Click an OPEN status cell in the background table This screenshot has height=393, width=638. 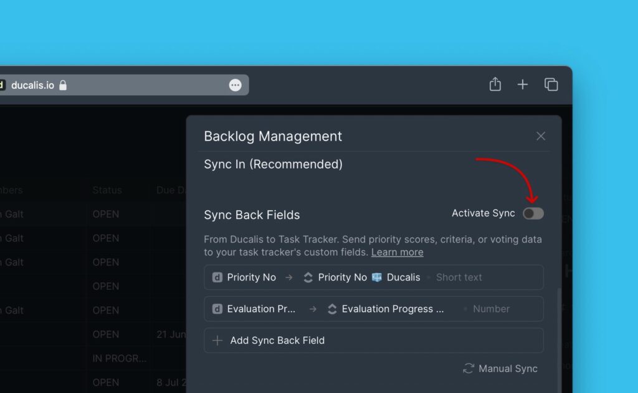pos(105,214)
